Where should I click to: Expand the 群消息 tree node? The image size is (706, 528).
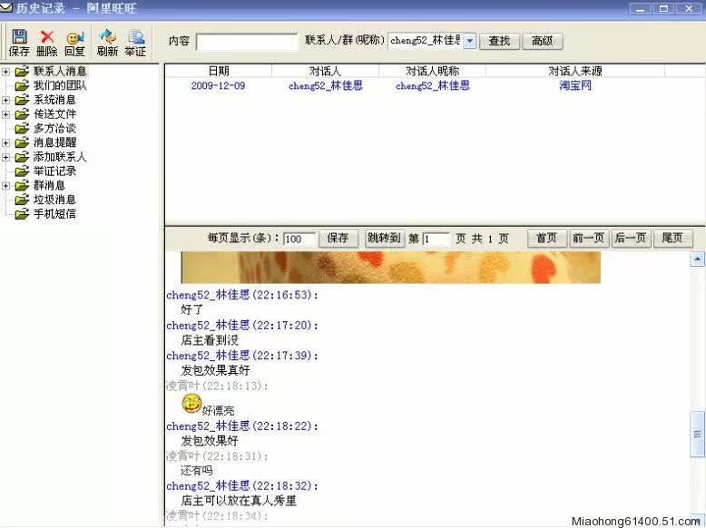coord(5,185)
